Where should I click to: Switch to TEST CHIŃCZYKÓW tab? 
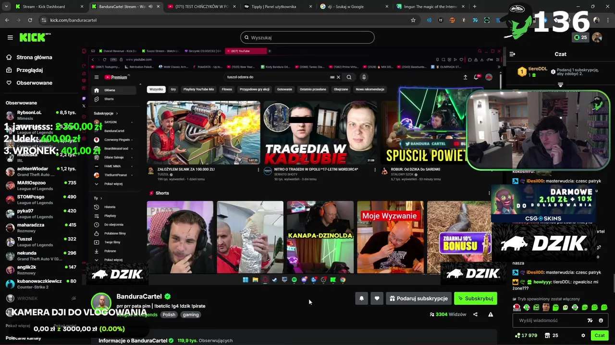[x=201, y=7]
